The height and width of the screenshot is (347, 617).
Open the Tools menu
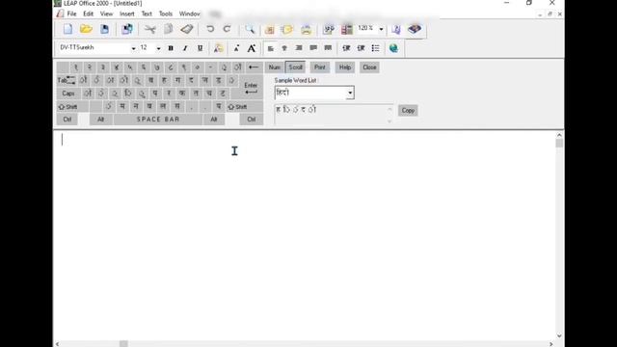[x=166, y=13]
